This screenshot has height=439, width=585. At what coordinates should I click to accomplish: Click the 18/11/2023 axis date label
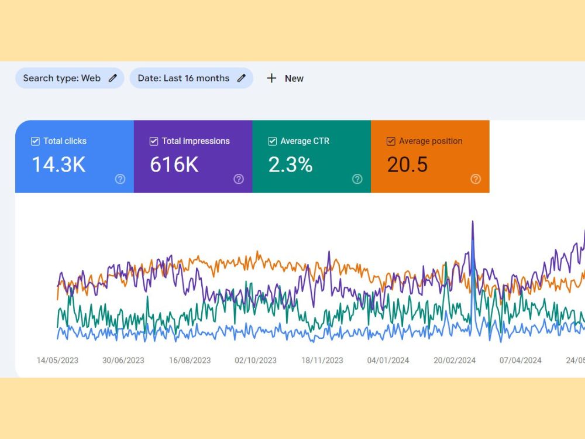[322, 360]
